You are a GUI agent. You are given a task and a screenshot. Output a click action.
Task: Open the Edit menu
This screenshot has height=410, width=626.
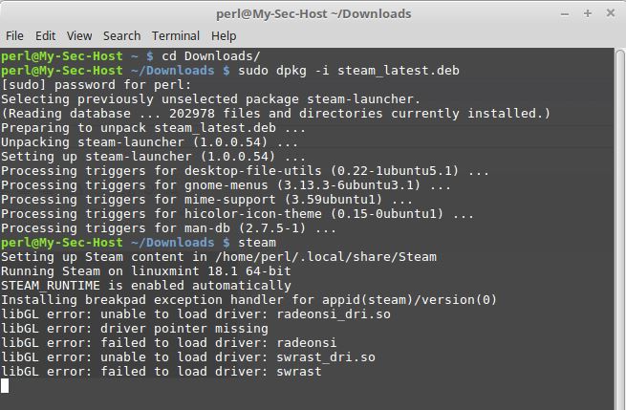(x=45, y=36)
